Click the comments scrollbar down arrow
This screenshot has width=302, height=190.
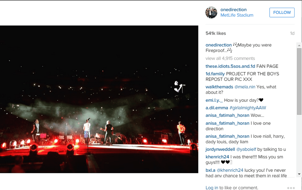click(299, 174)
